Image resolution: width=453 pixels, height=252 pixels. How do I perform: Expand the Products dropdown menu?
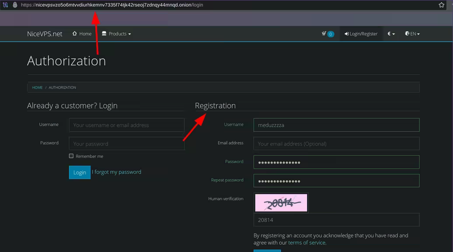coord(116,34)
